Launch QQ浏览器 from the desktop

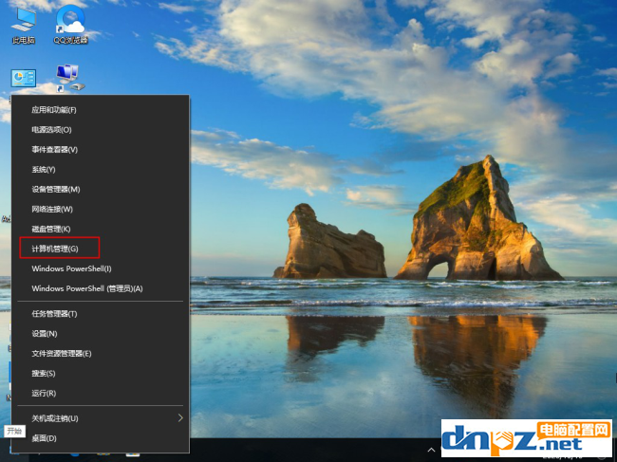[x=70, y=26]
